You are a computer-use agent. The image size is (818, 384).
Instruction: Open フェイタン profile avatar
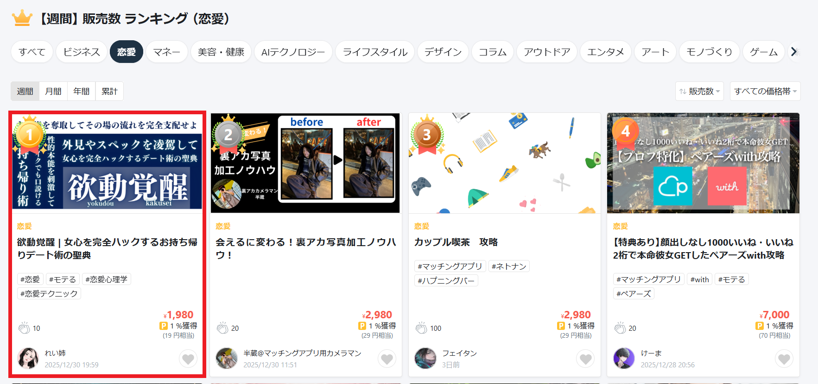coord(425,359)
